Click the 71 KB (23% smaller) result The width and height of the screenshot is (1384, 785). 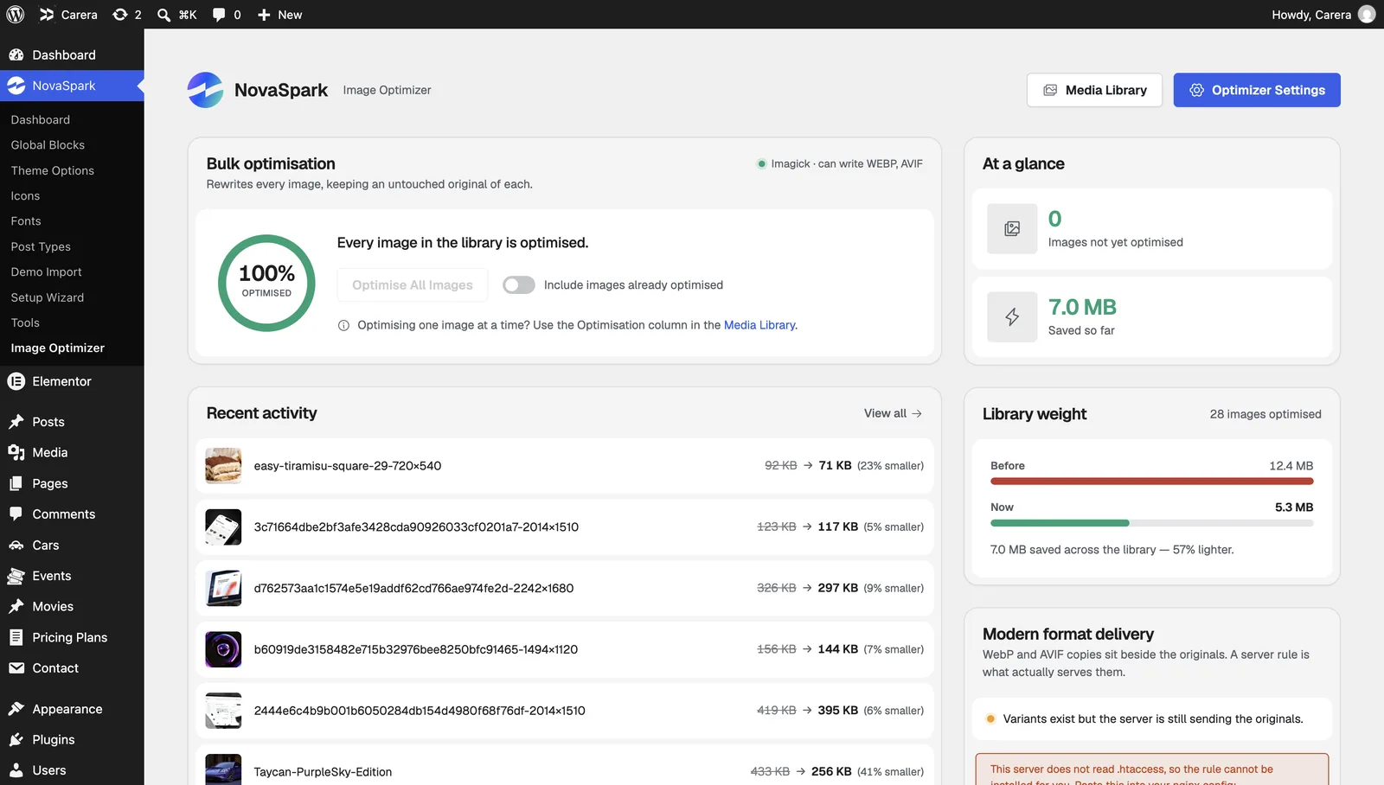(871, 466)
